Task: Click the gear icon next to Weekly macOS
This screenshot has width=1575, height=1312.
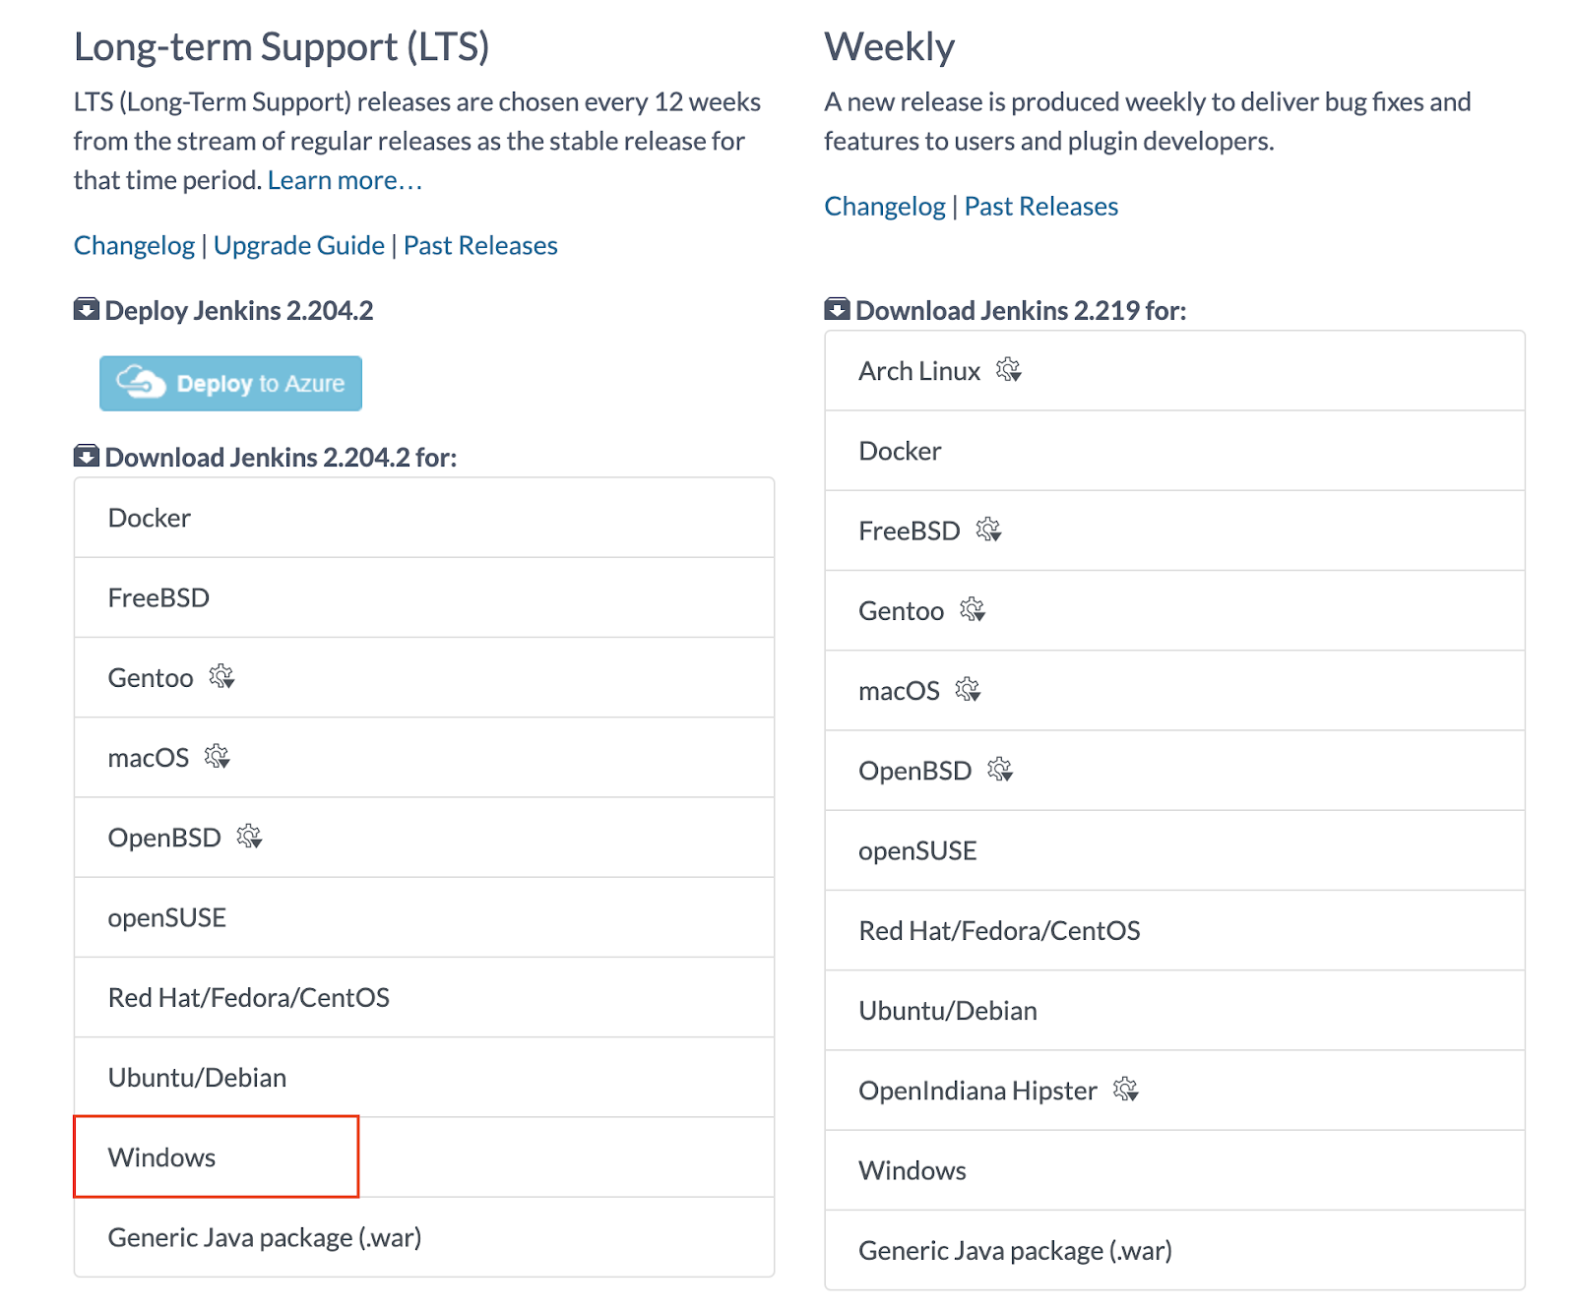Action: (969, 689)
